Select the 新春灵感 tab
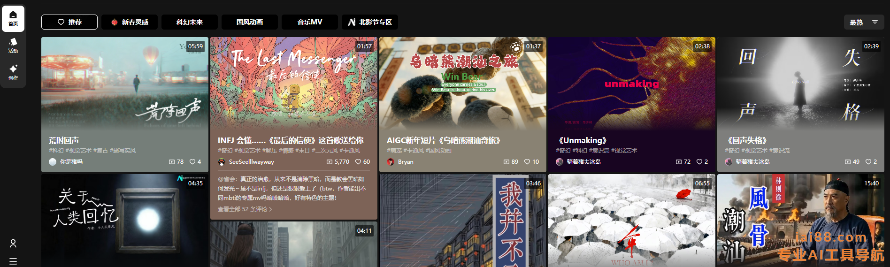890x267 pixels. (130, 22)
